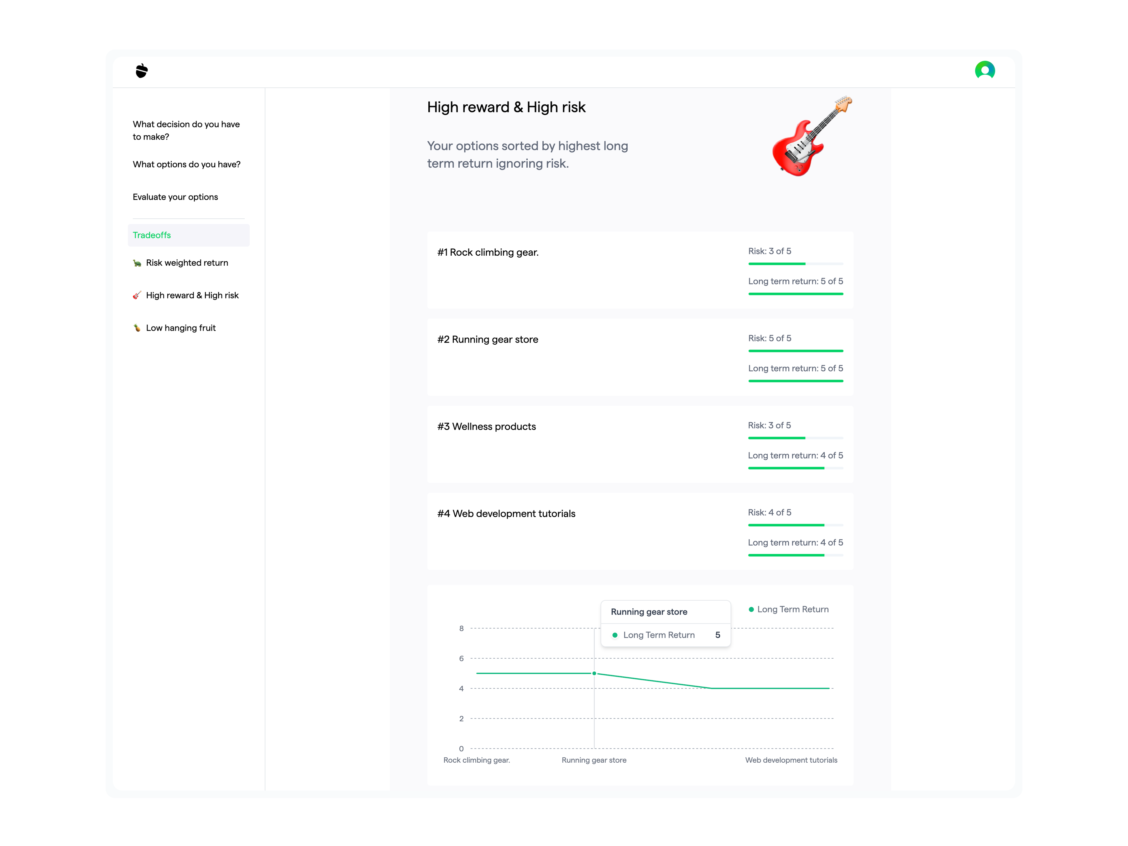This screenshot has width=1128, height=846.
Task: Click the 'Rock climbing gear.' x-axis label
Action: pos(477,760)
